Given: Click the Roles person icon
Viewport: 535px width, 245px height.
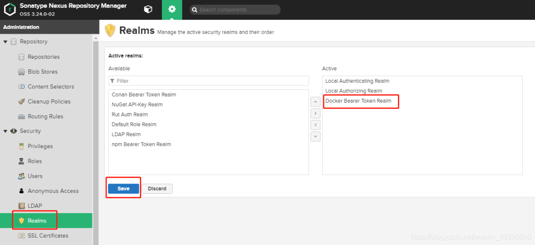Looking at the screenshot, I should pyautogui.click(x=21, y=161).
